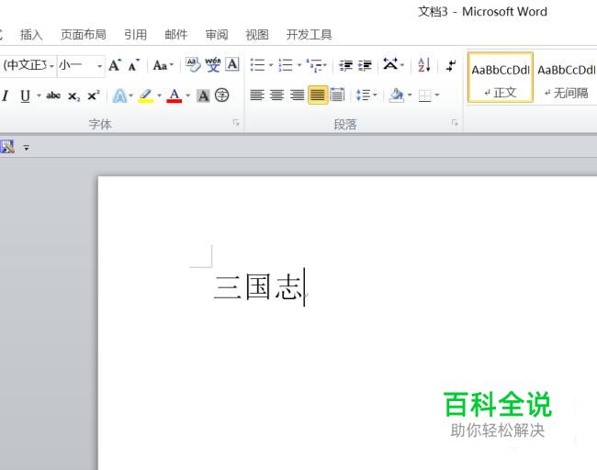Open the 插入 ribbon tab
The width and height of the screenshot is (597, 470).
click(x=31, y=35)
